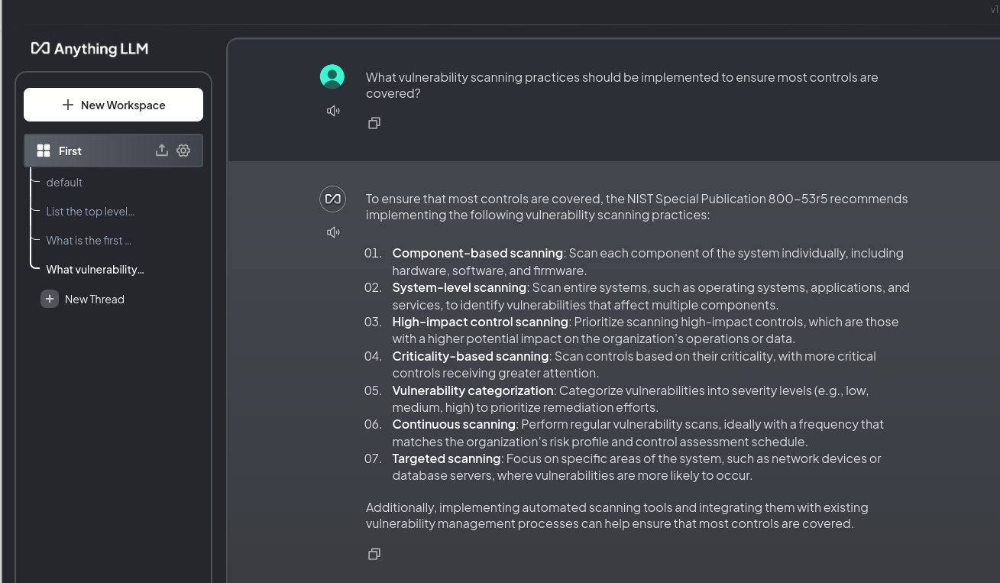
Task: Open the First workspace settings gear
Action: click(x=183, y=151)
